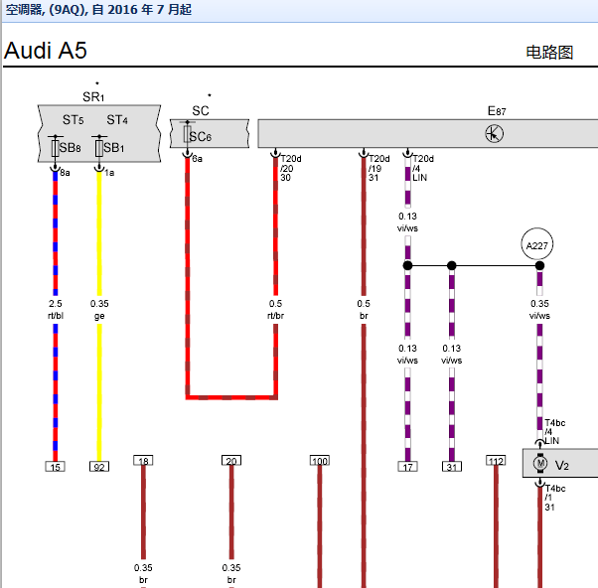
Task: Click the T20d/4 LIN pin label
Action: coord(423,168)
